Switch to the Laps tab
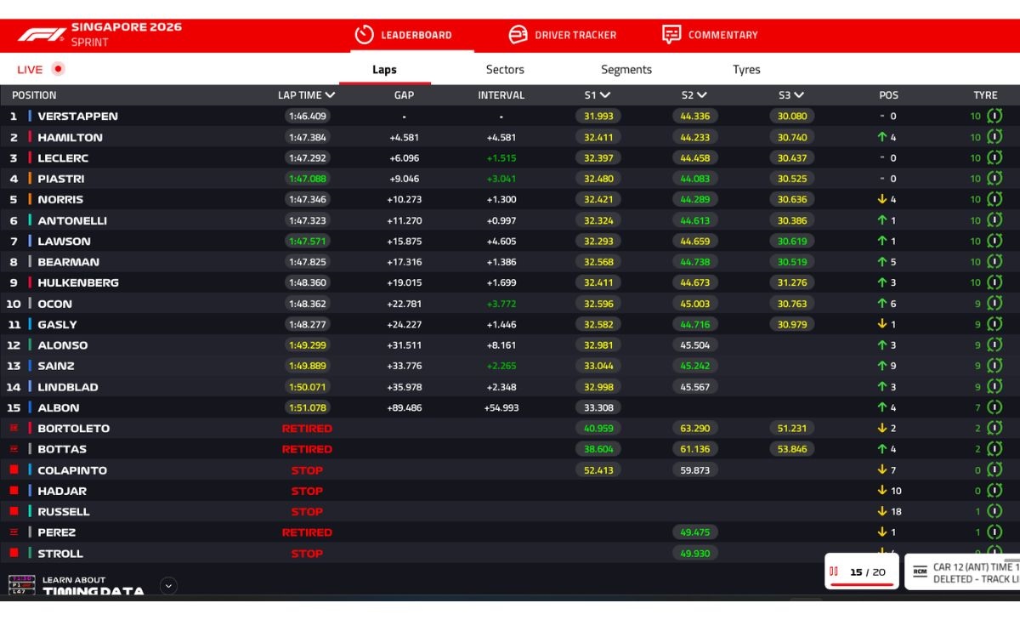1020x620 pixels. coord(384,70)
